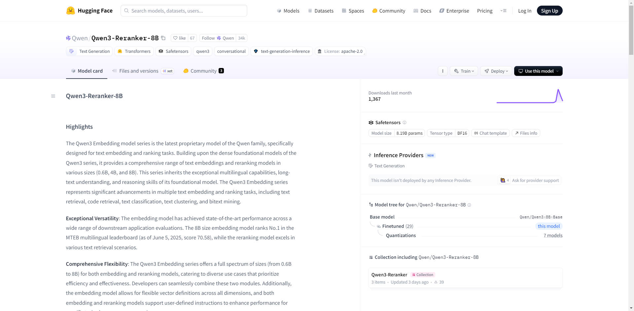Open the table of contents menu icon
This screenshot has height=311, width=634.
(53, 96)
